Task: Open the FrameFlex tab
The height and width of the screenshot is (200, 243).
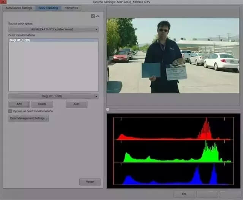Action: [72, 8]
